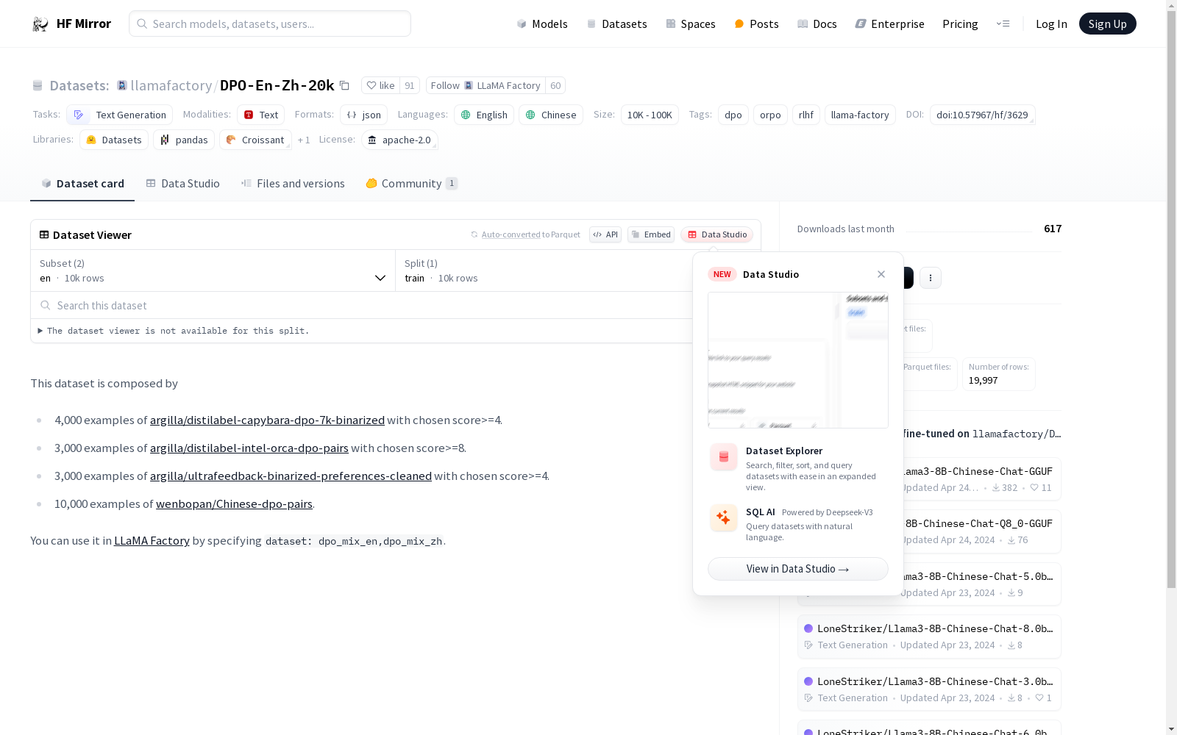Click the dpo tag
The height and width of the screenshot is (735, 1177).
[x=733, y=115]
